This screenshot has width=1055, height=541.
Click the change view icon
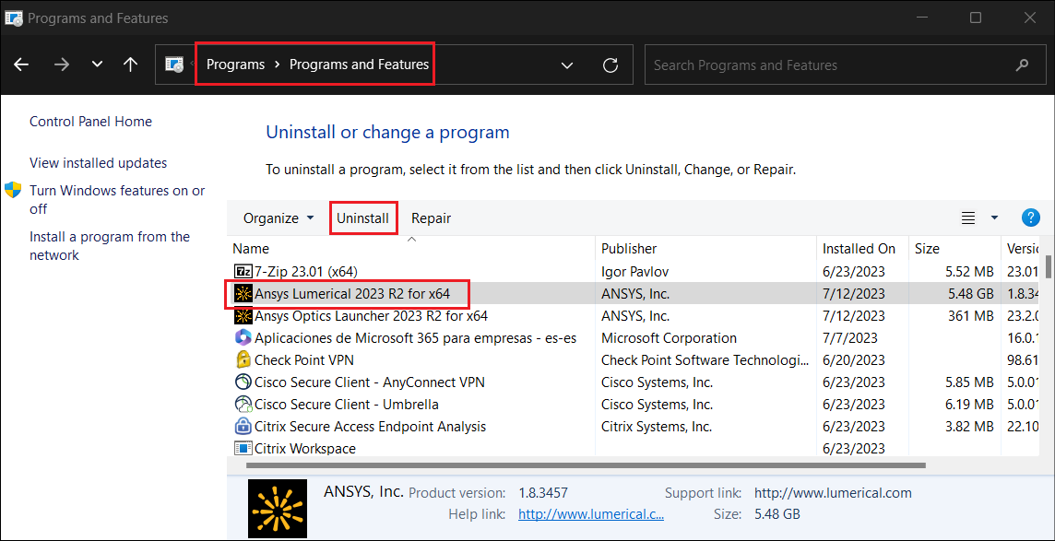(968, 218)
